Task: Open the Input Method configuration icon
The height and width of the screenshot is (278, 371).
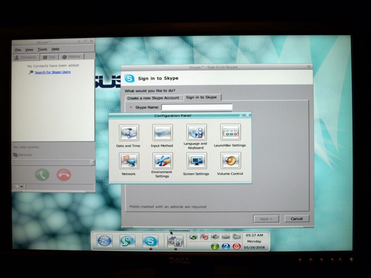Action: coord(162,133)
